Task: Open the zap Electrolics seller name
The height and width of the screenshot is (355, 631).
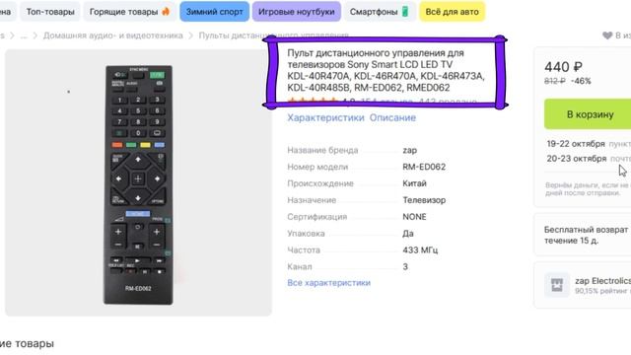Action: (602, 280)
